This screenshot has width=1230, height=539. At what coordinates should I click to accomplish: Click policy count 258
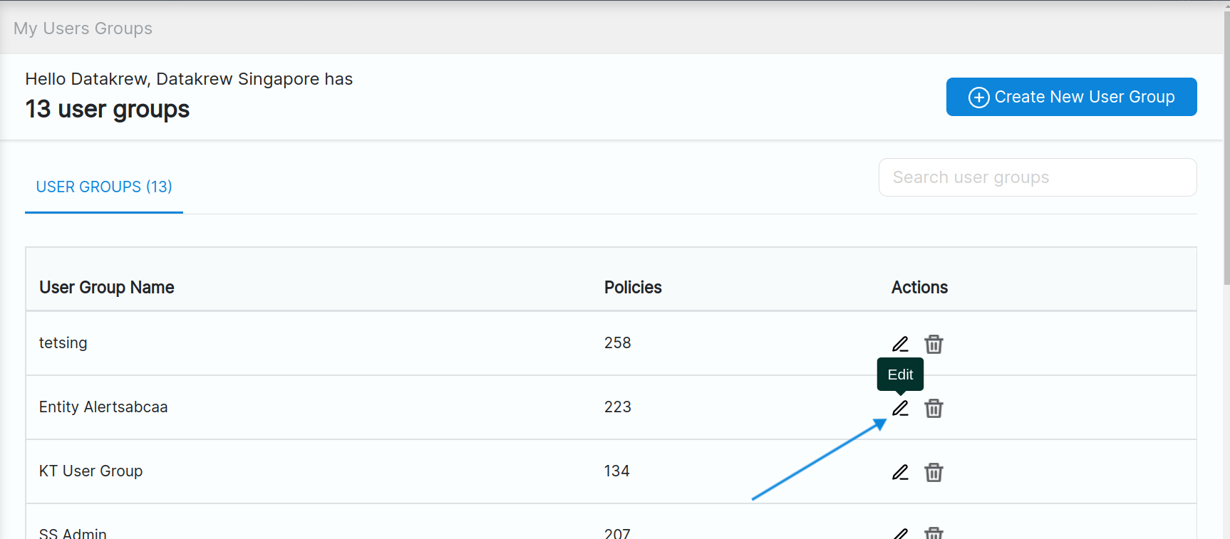[x=617, y=343]
